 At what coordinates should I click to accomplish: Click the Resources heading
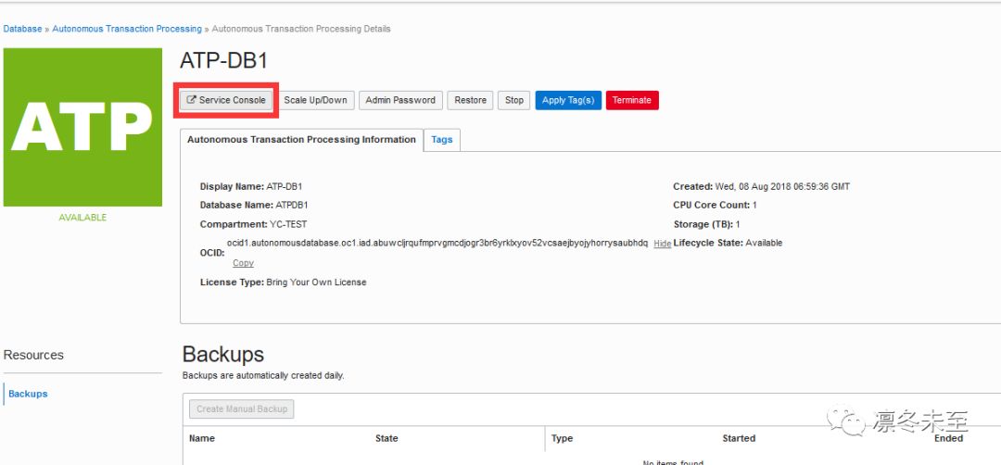[x=33, y=356]
